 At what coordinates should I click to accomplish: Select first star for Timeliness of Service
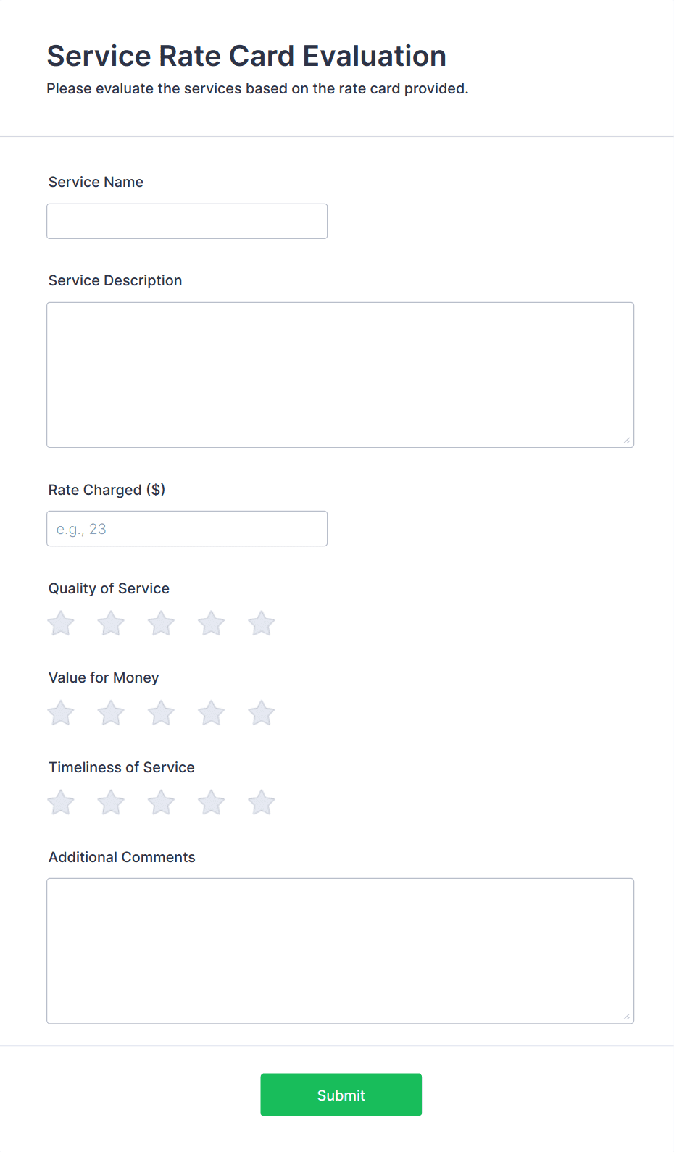61,803
